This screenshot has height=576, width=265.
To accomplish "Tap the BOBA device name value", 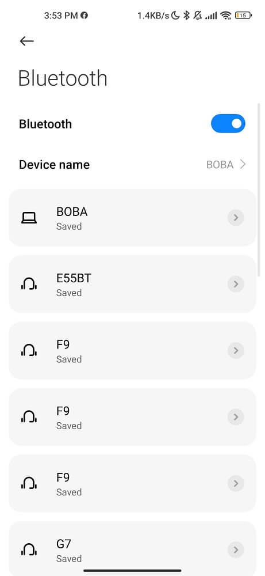I will [x=220, y=165].
